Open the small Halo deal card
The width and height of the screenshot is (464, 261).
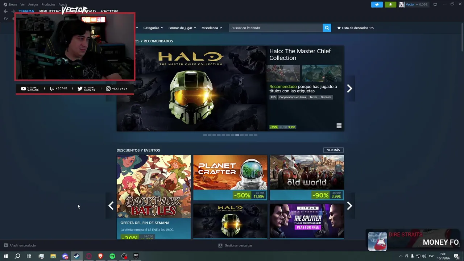[230, 221]
